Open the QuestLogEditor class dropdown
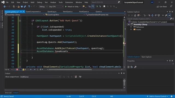Image resolution: width=175 pixels, height=98 pixels. point(65,15)
